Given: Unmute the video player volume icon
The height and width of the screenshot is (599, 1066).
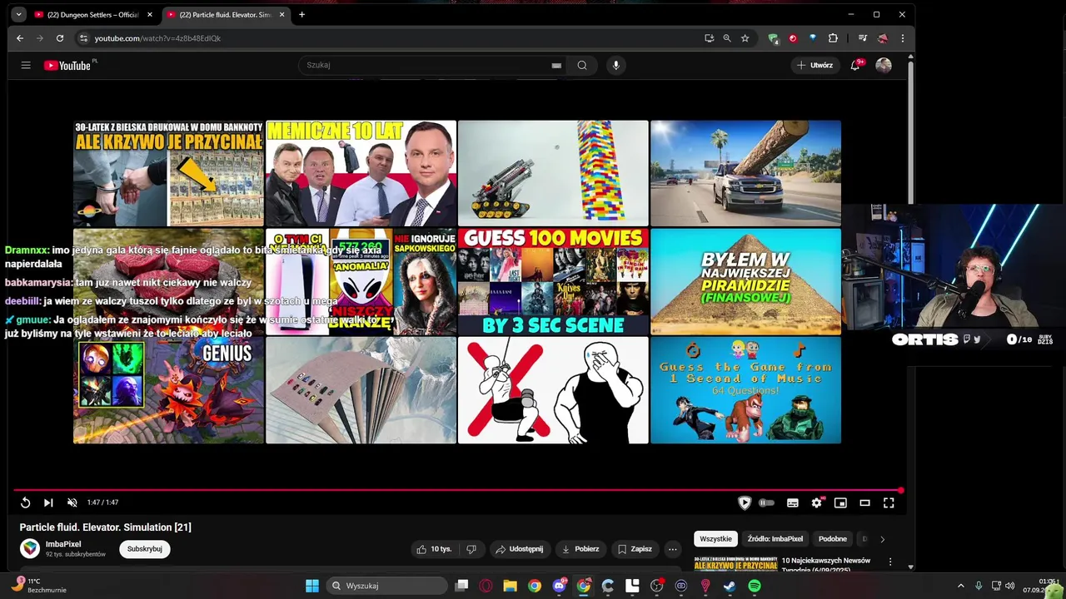Looking at the screenshot, I should click(x=72, y=502).
